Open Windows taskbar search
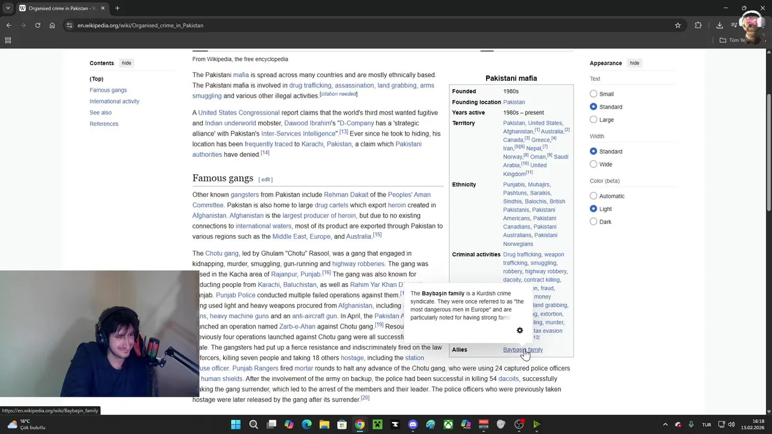The width and height of the screenshot is (772, 434). coord(253,424)
